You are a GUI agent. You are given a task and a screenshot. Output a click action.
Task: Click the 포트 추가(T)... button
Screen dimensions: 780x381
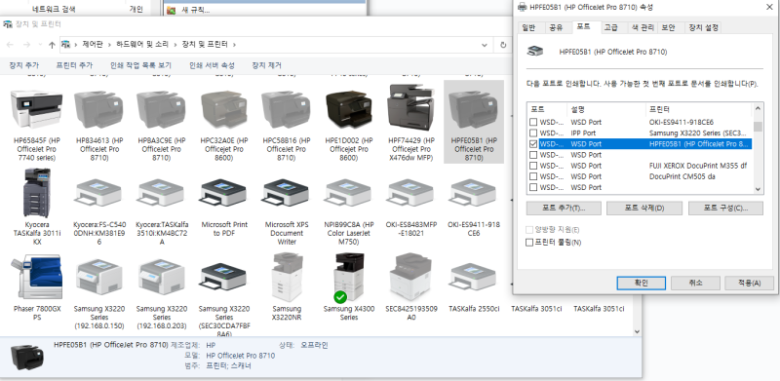click(x=564, y=208)
